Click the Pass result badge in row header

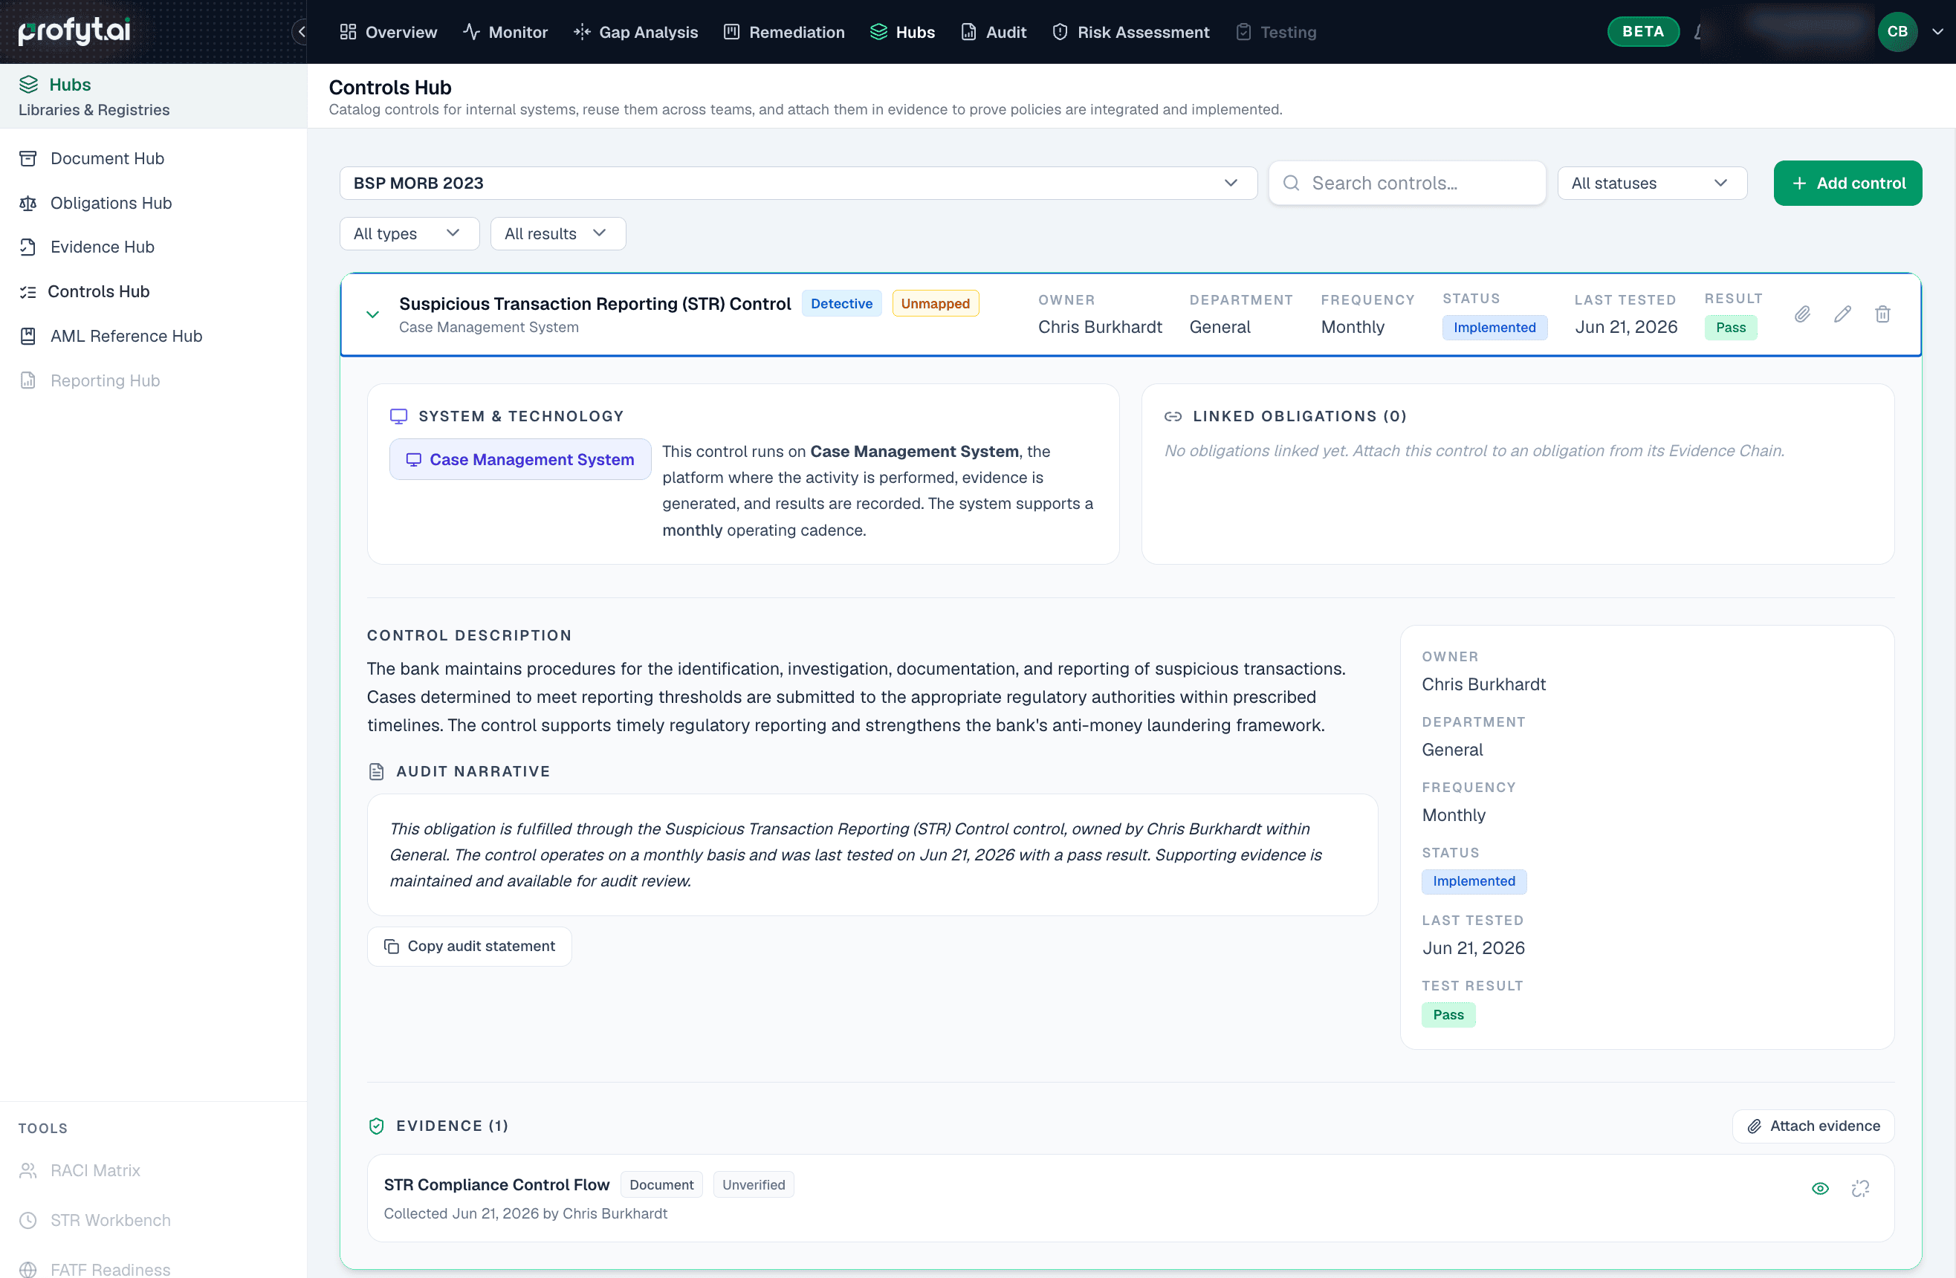(1730, 327)
